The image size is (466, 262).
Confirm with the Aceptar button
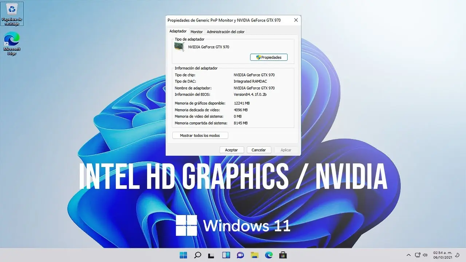[x=232, y=150]
